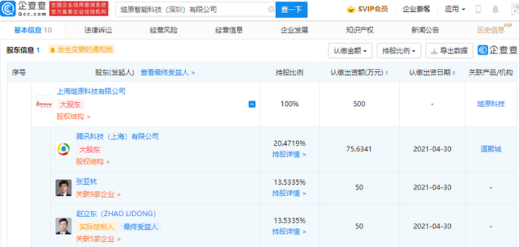Click the Qcc.com logo icon

[x=8, y=9]
